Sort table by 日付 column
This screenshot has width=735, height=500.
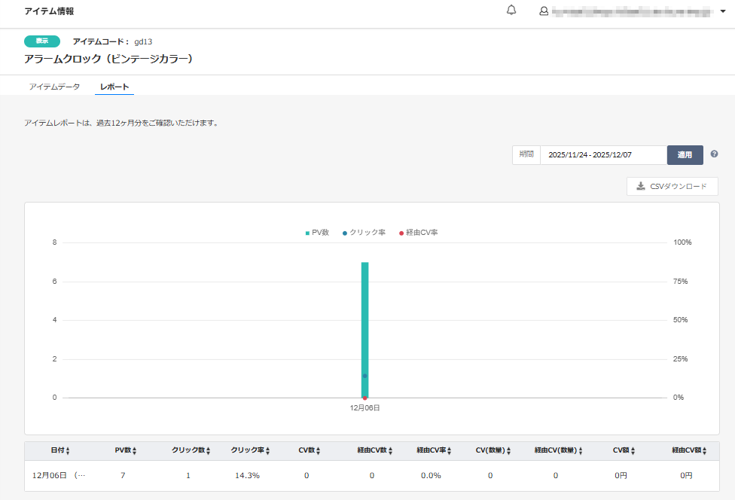pos(60,450)
